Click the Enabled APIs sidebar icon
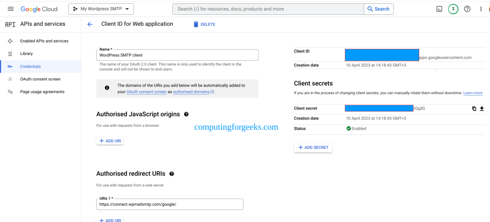Image resolution: width=490 pixels, height=222 pixels. coord(10,41)
